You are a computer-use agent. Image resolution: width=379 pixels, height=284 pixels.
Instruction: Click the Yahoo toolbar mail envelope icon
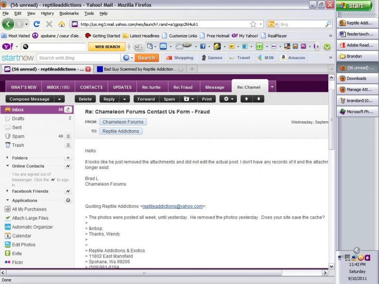pos(163,46)
